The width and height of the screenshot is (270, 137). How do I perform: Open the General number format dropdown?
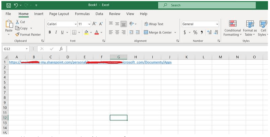200,24
